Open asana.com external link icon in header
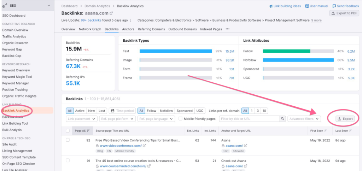The height and width of the screenshot is (171, 362). pyautogui.click(x=111, y=13)
